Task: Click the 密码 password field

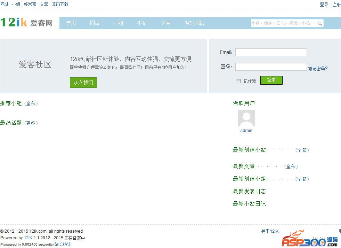Action: pyautogui.click(x=271, y=67)
